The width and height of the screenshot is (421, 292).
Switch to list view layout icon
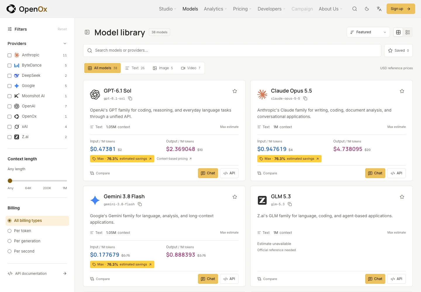pyautogui.click(x=408, y=32)
